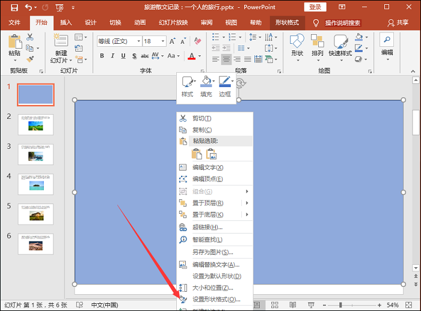
Task: Select slide 5 thumbnail
Action: pyautogui.click(x=35, y=214)
